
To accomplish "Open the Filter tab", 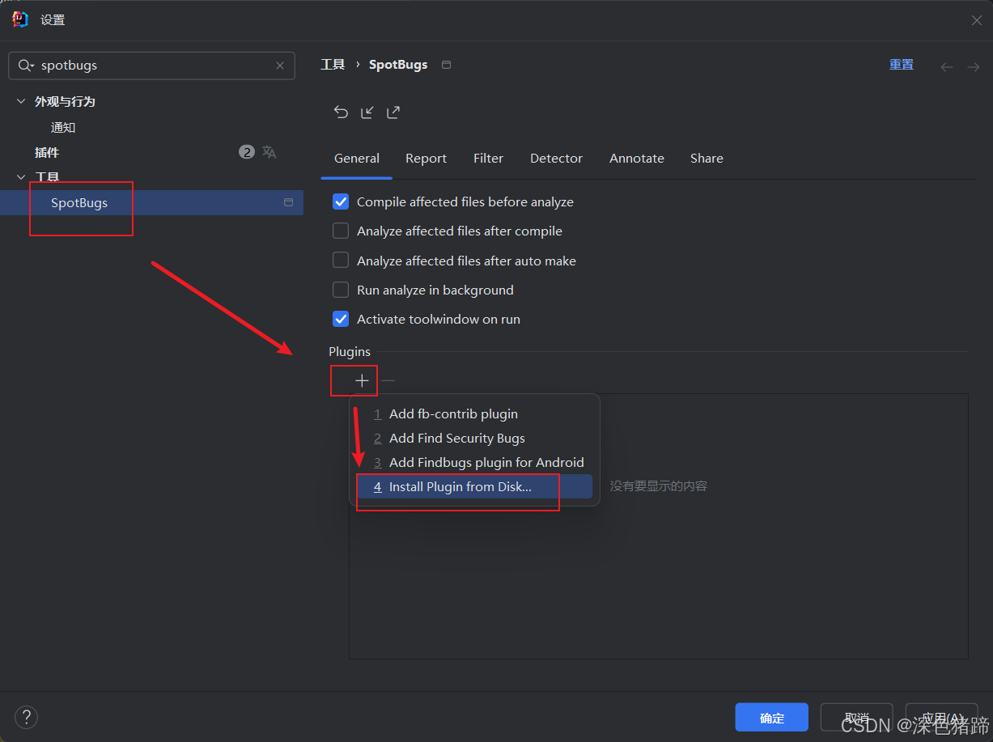I will [488, 159].
